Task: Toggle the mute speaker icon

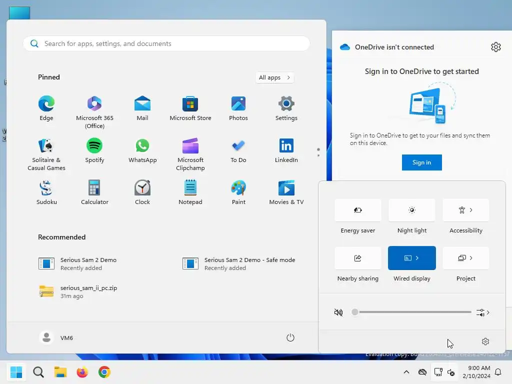Action: click(x=338, y=312)
